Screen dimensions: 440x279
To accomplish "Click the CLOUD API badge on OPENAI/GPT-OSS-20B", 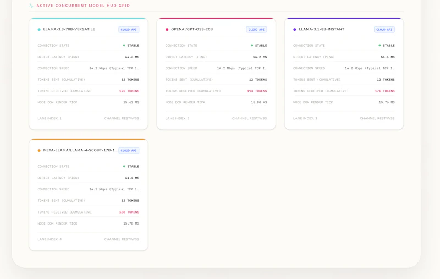I will pos(256,30).
